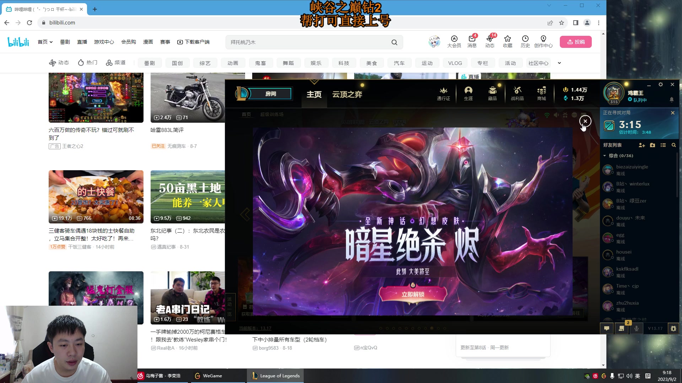Image resolution: width=682 pixels, height=383 pixels.
Task: Open the 战利品 (Loot) panel
Action: click(518, 93)
